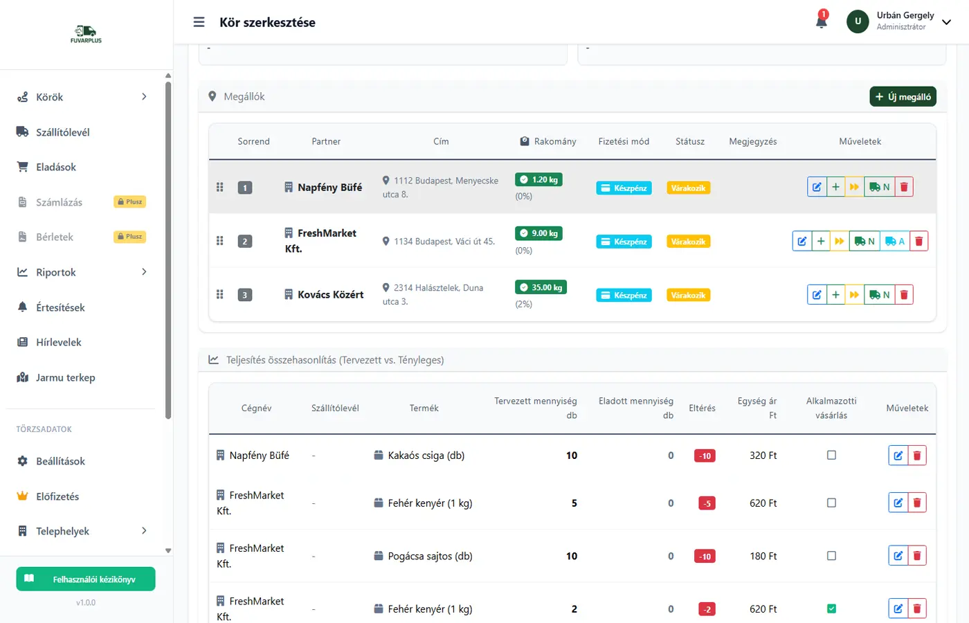Go to the Értesítések menu item

coord(60,307)
